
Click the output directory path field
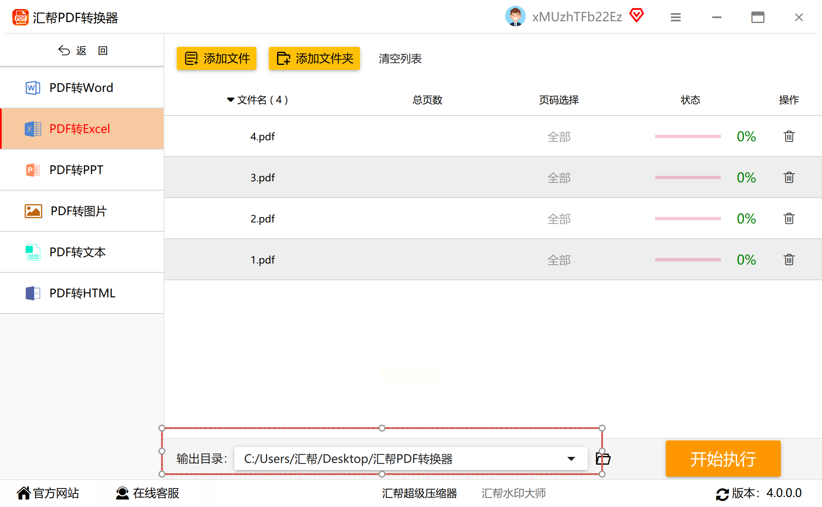[395, 459]
